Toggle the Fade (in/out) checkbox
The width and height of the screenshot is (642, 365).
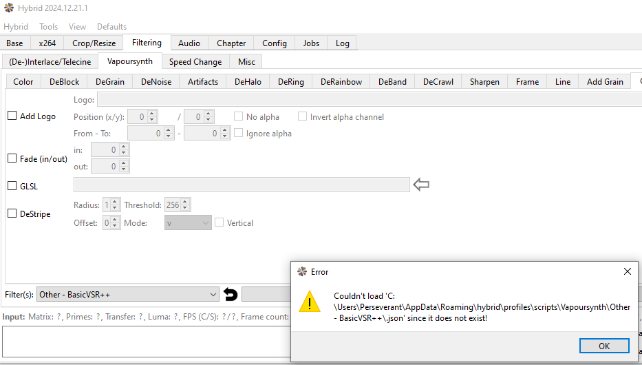12,158
